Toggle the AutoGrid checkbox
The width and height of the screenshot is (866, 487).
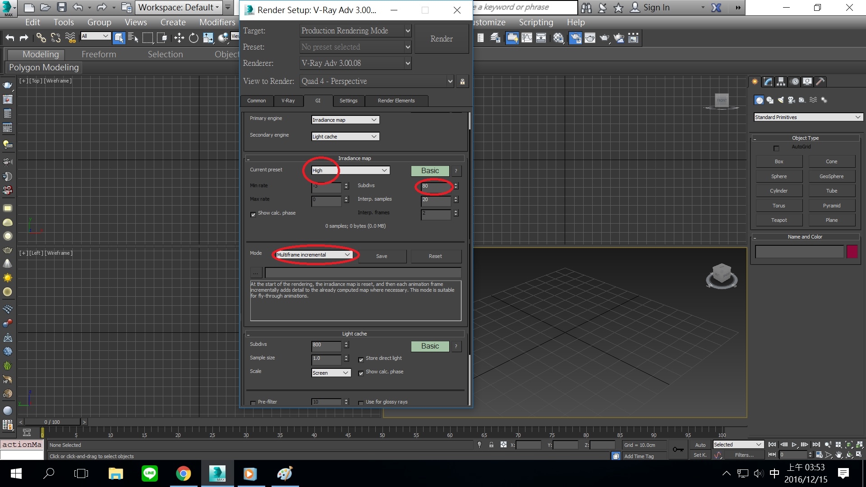(776, 148)
